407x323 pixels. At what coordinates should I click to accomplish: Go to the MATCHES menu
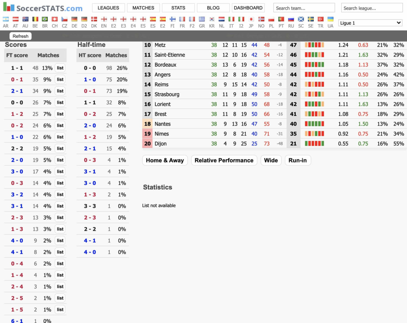pos(143,8)
